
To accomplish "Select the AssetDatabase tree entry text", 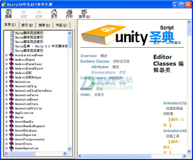I will 26,131.
